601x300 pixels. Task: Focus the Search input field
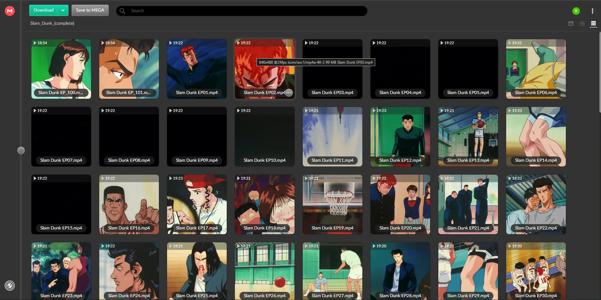[x=241, y=11]
